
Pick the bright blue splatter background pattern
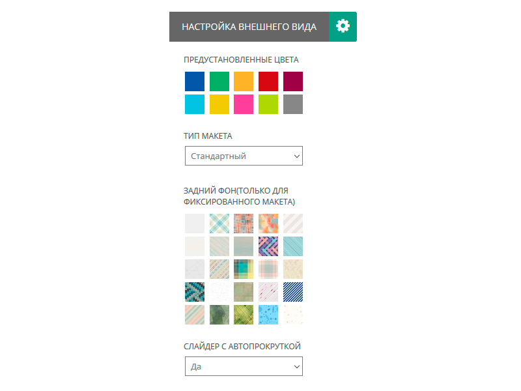coord(268,315)
